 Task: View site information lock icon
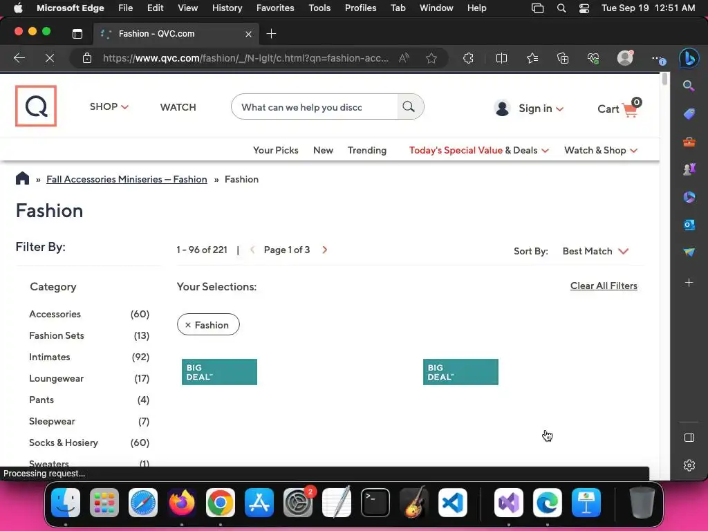pyautogui.click(x=87, y=58)
